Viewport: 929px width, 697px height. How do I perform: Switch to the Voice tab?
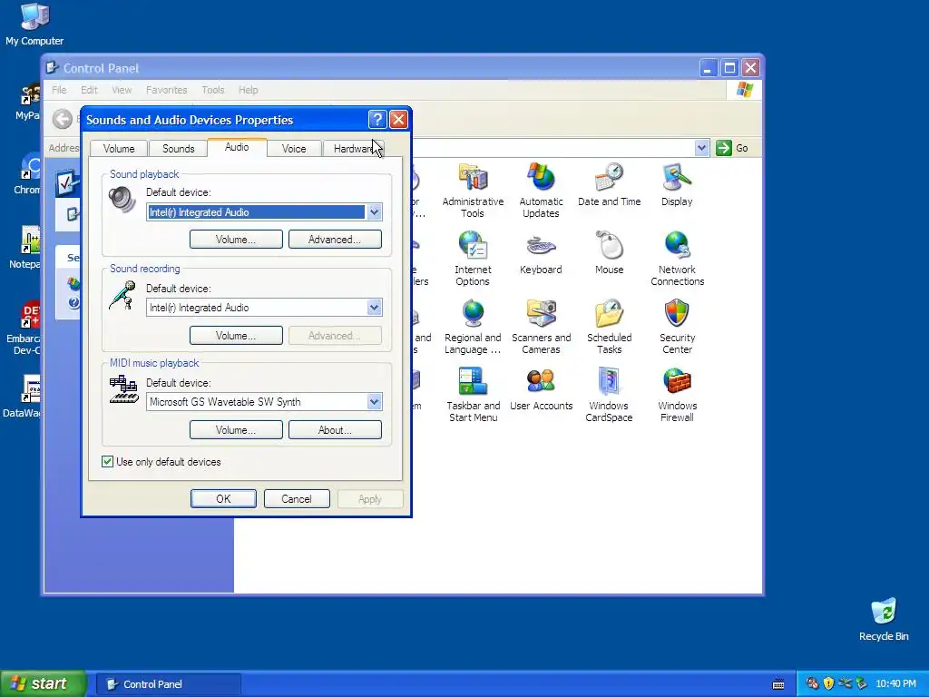[x=294, y=149]
